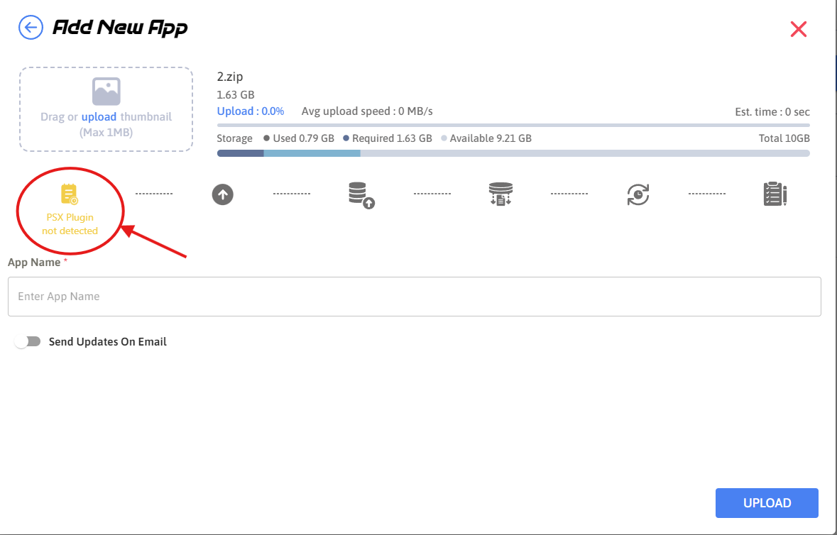Viewport: 837px width, 535px height.
Task: Click the sync clock step icon
Action: coord(638,194)
